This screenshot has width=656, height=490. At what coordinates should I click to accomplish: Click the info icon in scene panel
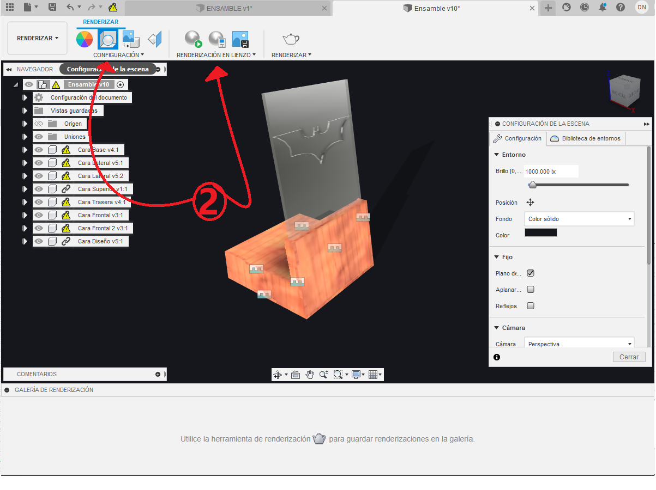(497, 357)
